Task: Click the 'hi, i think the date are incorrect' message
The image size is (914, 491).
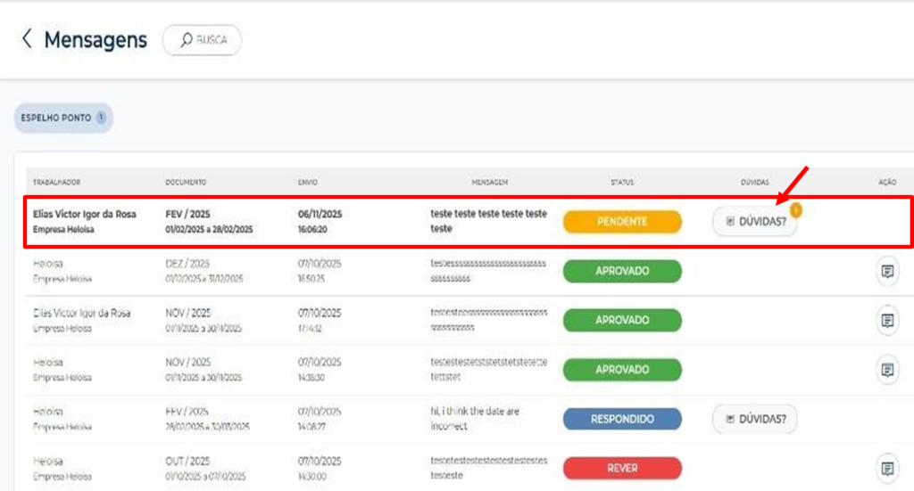Action: [475, 419]
